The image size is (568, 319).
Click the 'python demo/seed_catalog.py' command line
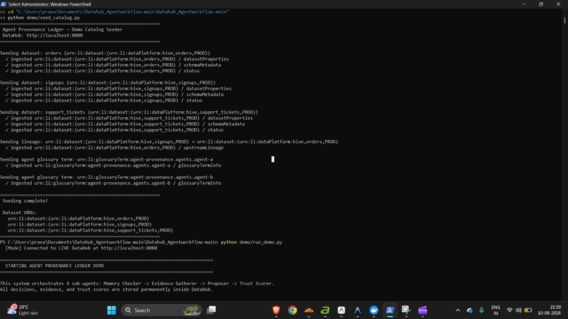tap(40, 18)
